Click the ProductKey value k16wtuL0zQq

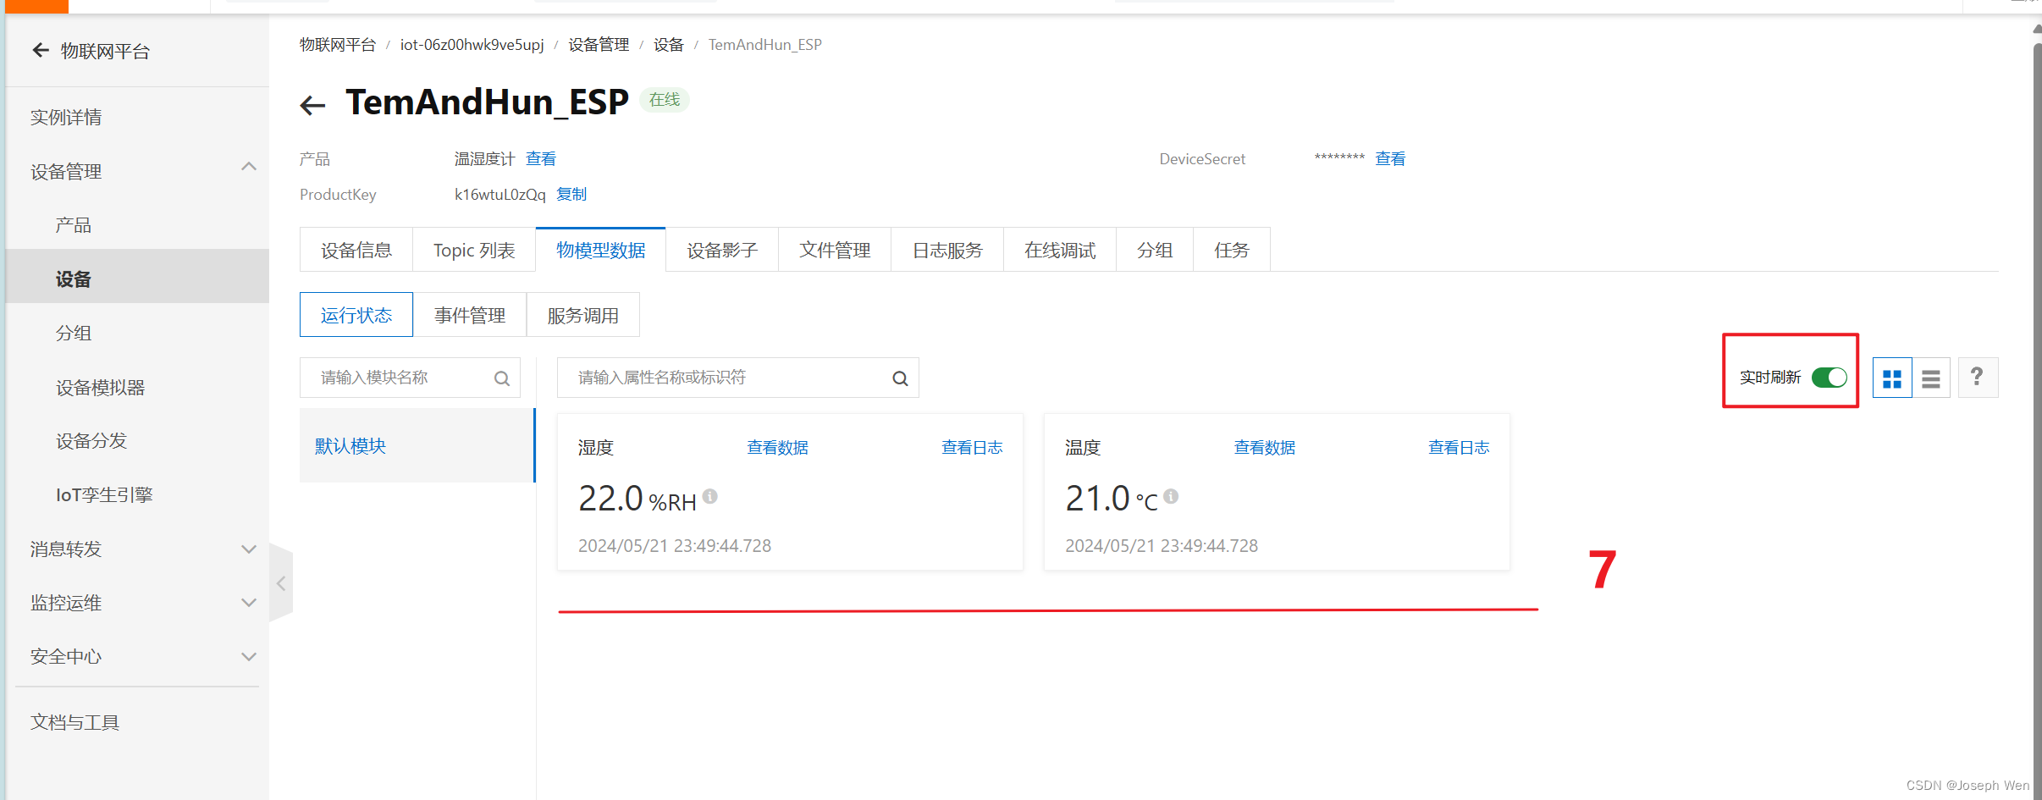tap(499, 194)
